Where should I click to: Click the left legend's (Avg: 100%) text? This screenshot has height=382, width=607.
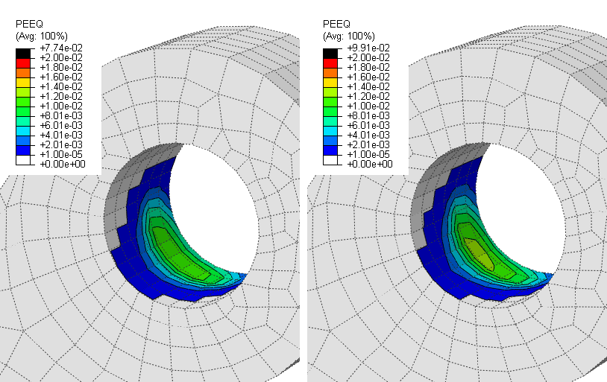[42, 35]
